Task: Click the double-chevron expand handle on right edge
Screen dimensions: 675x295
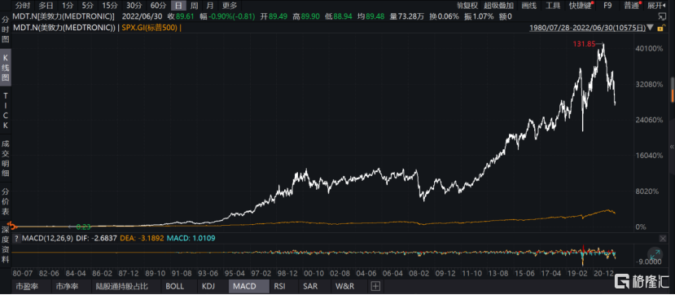Action: click(x=672, y=147)
